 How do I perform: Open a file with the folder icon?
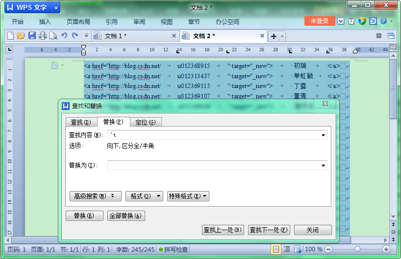pos(21,36)
